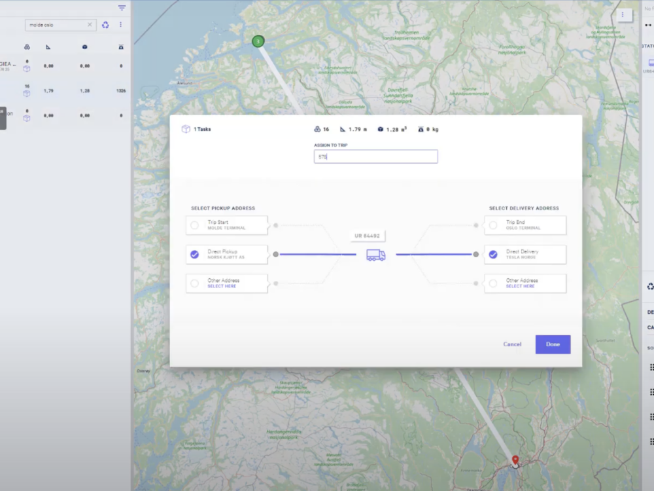Click the 1,79 length value in the list
Viewport: 654px width, 491px height.
click(x=48, y=90)
